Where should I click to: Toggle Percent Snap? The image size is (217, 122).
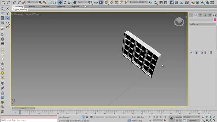(x=116, y=2)
